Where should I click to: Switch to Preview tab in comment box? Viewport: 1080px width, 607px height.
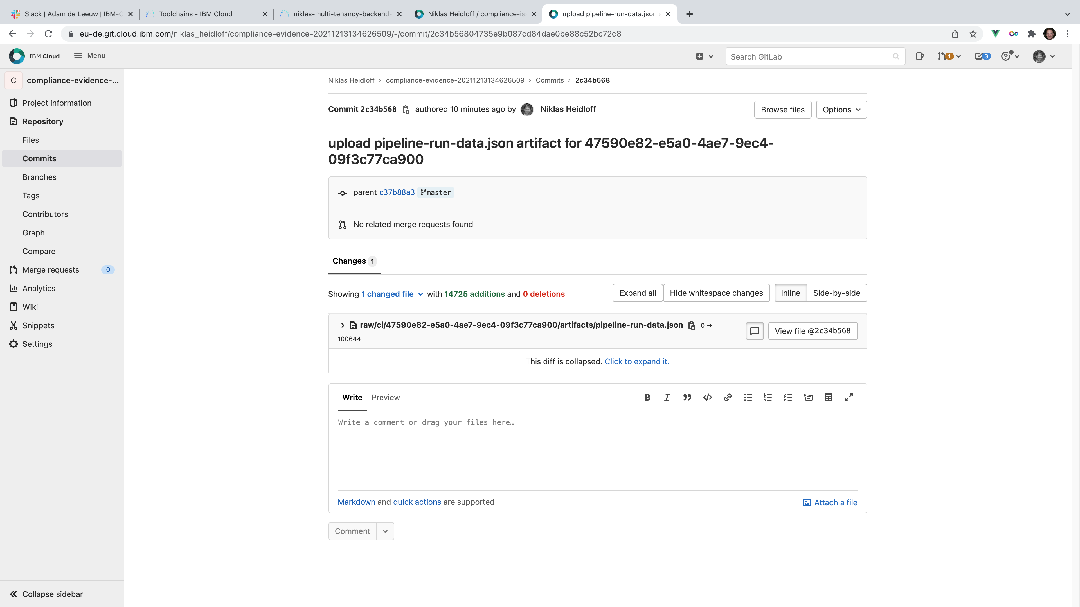(x=385, y=398)
